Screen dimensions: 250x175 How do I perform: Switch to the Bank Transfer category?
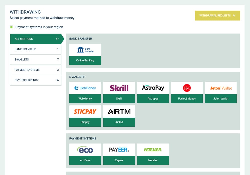(x=36, y=49)
